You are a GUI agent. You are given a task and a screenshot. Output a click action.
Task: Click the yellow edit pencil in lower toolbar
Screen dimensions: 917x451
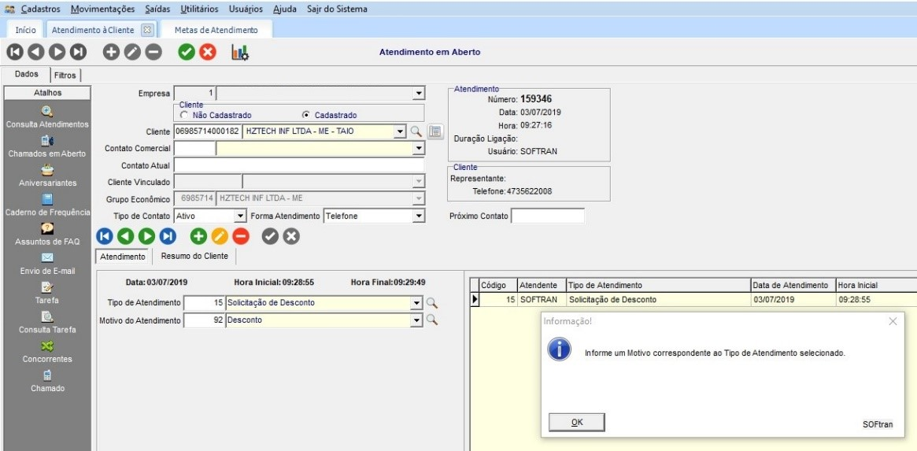click(x=220, y=236)
